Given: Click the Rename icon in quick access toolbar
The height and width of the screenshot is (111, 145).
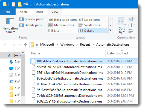Looking at the screenshot, I should pos(26,4).
